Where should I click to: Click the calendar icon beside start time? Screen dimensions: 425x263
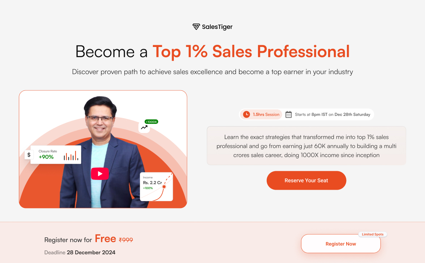click(288, 115)
